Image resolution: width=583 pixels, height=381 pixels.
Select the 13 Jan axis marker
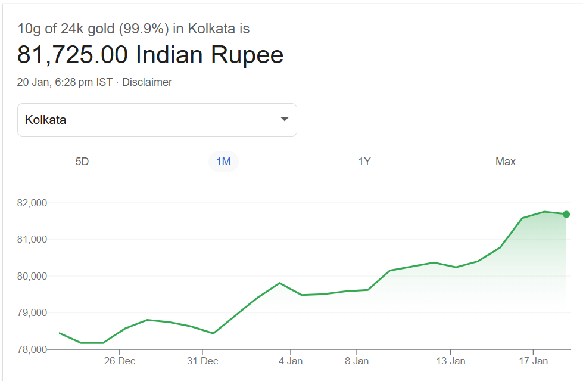450,361
